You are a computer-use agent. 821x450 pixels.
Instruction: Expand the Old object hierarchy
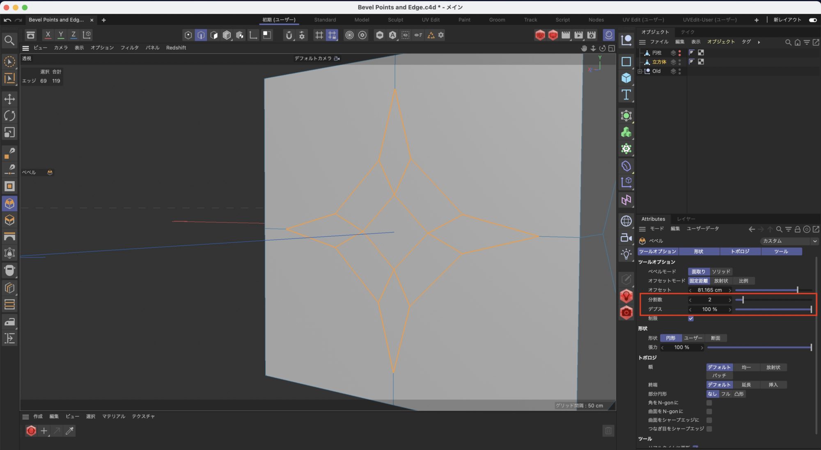(640, 71)
